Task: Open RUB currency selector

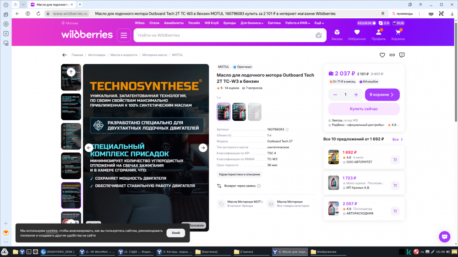Action: (x=398, y=23)
